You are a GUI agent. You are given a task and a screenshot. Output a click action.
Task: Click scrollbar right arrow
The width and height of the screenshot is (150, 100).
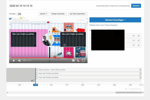click(143, 92)
